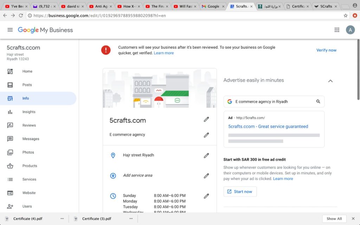Viewport: 360px width, 225px height.
Task: Edit the Hajr street Riyadh address
Action: [x=206, y=156]
